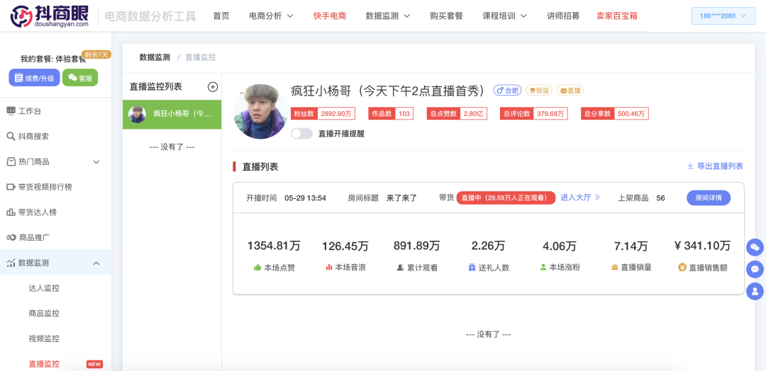Open the floating WeChat contact icon

pyautogui.click(x=755, y=247)
